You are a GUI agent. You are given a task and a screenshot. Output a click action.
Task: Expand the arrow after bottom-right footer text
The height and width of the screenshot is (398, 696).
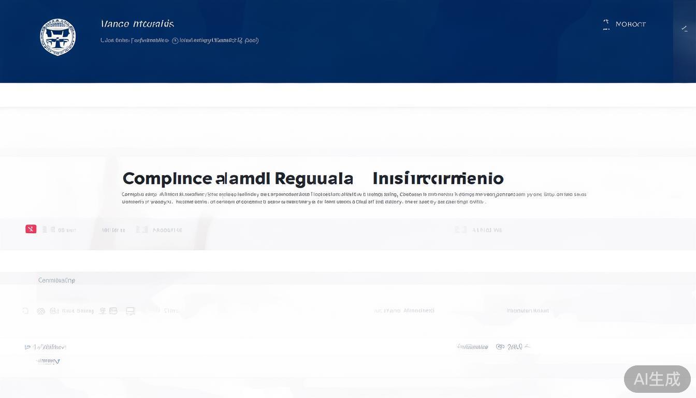(x=527, y=346)
